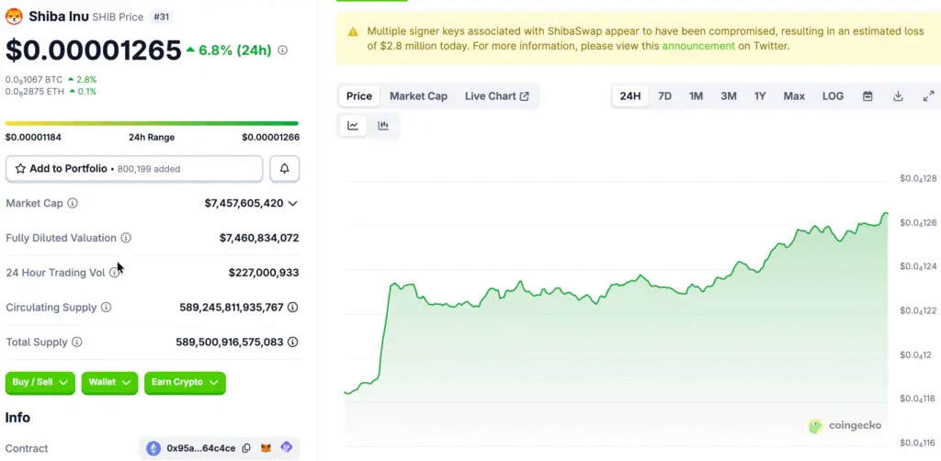The height and width of the screenshot is (461, 941).
Task: Open the announcement link in the warning
Action: 698,46
